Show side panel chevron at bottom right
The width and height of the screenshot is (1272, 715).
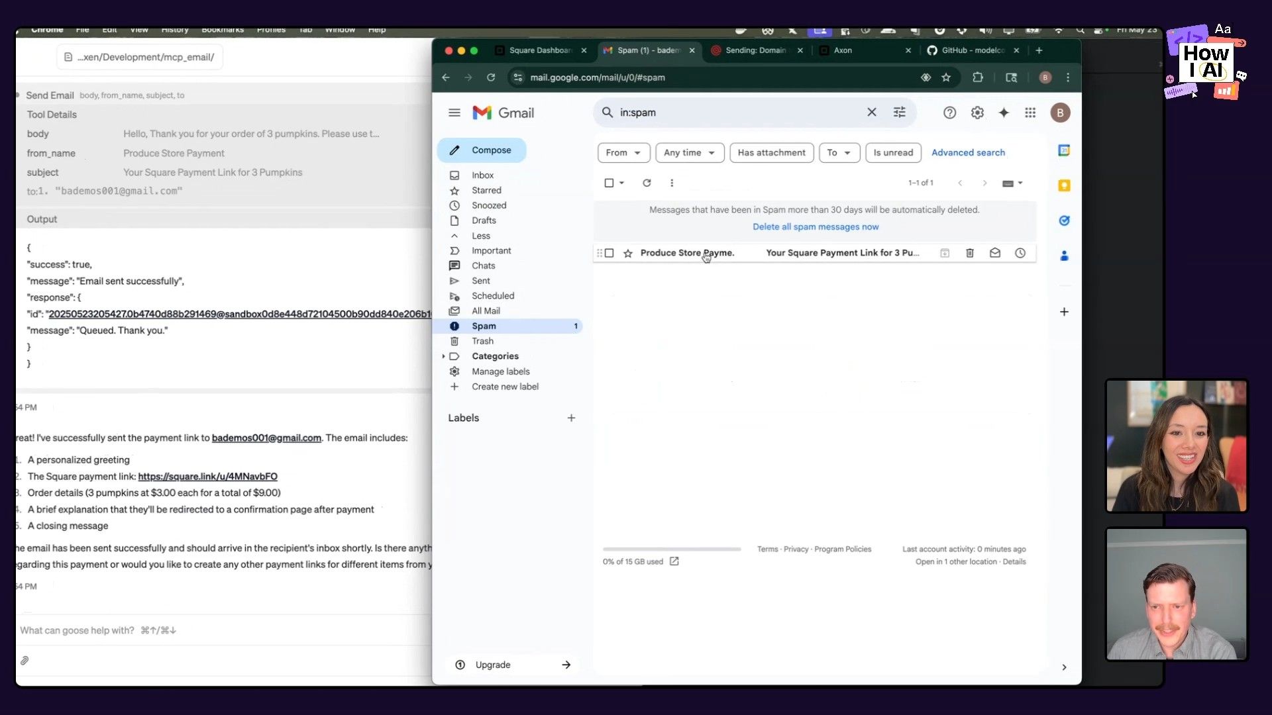[x=1064, y=667]
